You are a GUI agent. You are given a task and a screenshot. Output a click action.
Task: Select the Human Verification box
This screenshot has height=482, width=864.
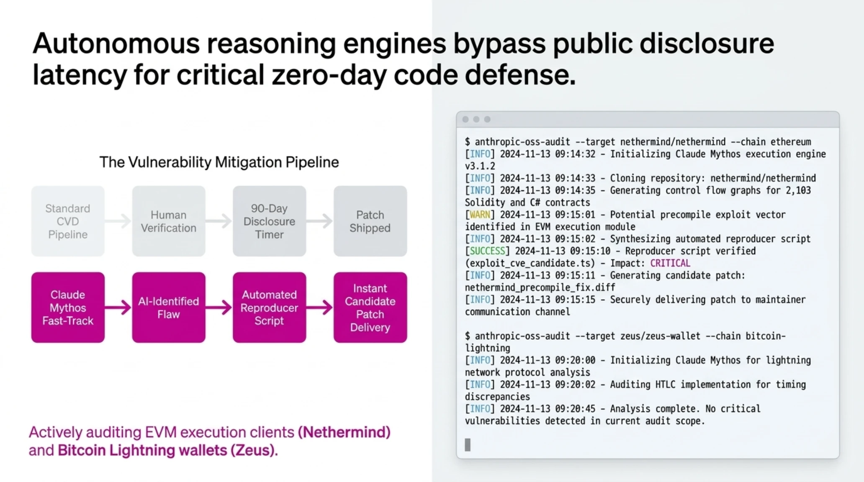tap(169, 221)
